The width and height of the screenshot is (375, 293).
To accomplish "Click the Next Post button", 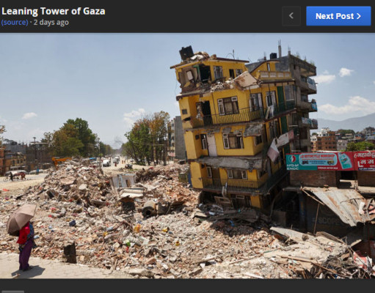I will click(338, 16).
